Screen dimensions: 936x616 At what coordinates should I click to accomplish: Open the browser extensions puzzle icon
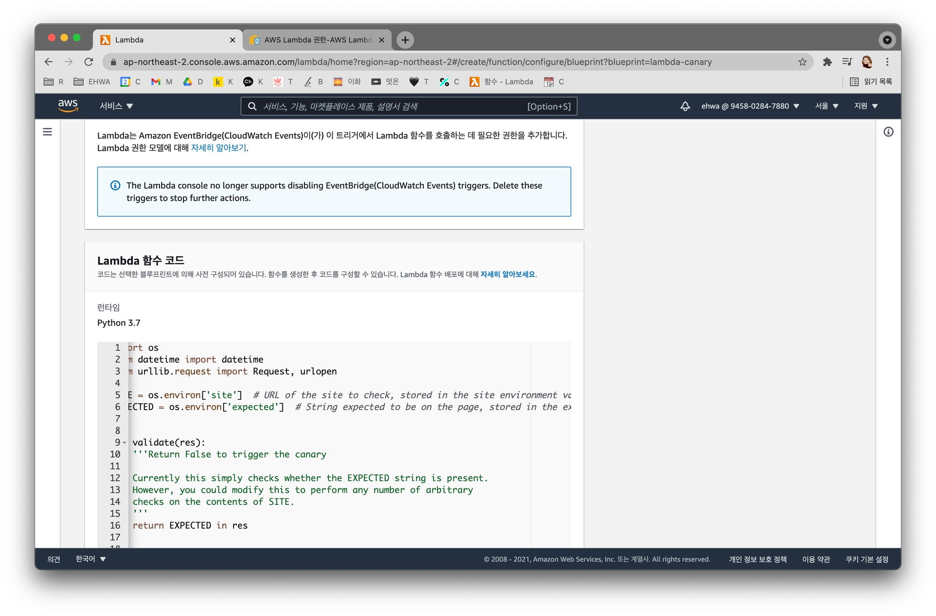(827, 62)
